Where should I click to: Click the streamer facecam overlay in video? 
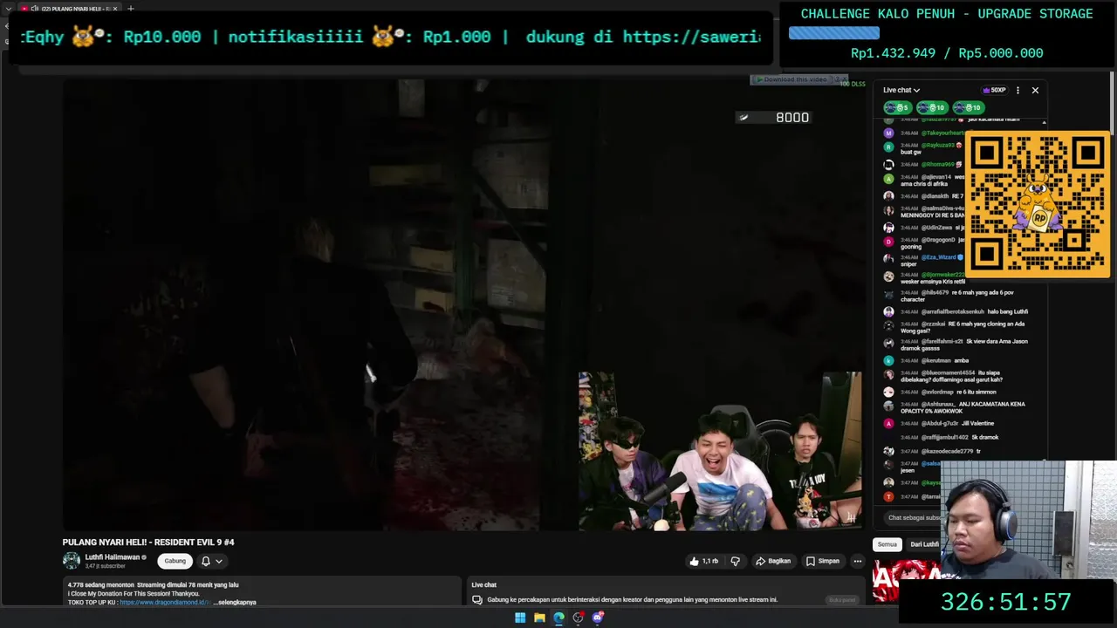720,451
